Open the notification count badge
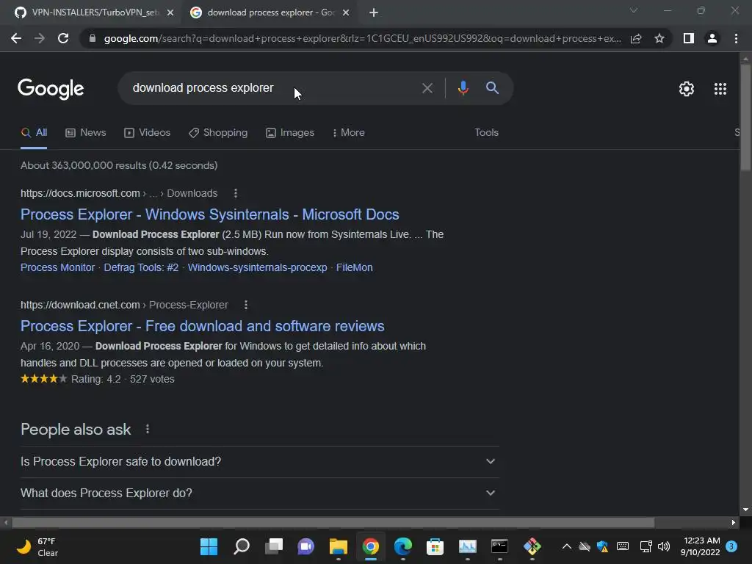The image size is (752, 564). (731, 546)
